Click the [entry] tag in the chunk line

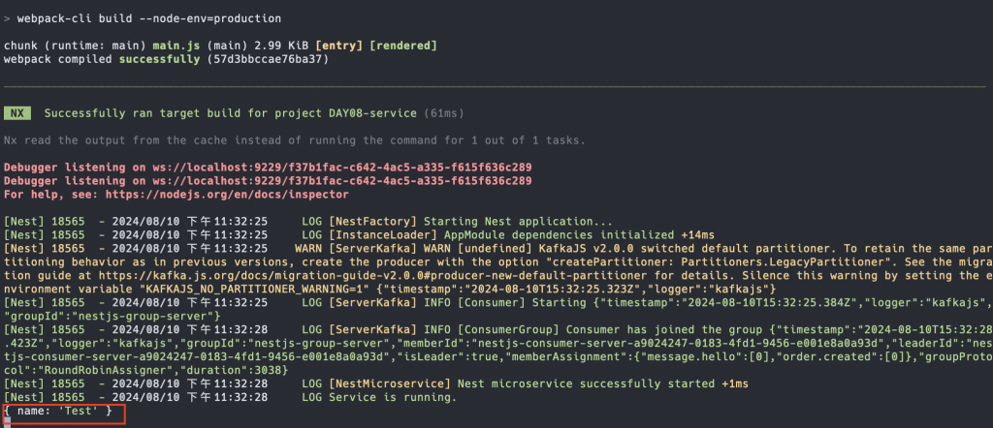tap(340, 46)
